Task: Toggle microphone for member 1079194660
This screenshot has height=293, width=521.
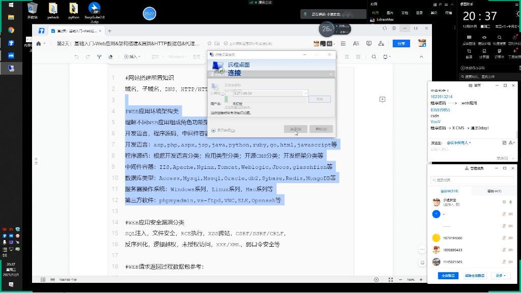Action: click(504, 238)
